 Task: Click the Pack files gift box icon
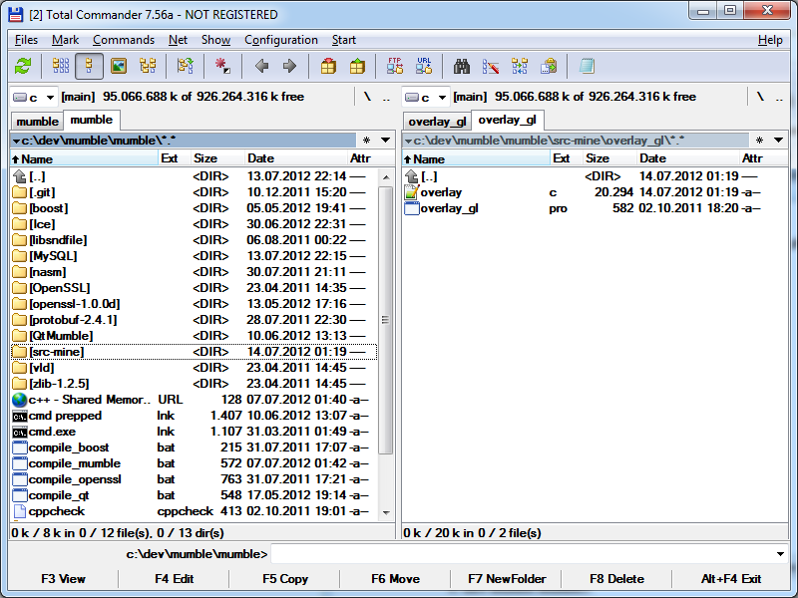click(328, 67)
